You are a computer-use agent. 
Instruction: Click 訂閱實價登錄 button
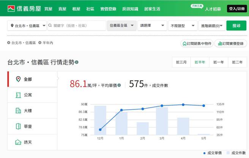[231, 43]
